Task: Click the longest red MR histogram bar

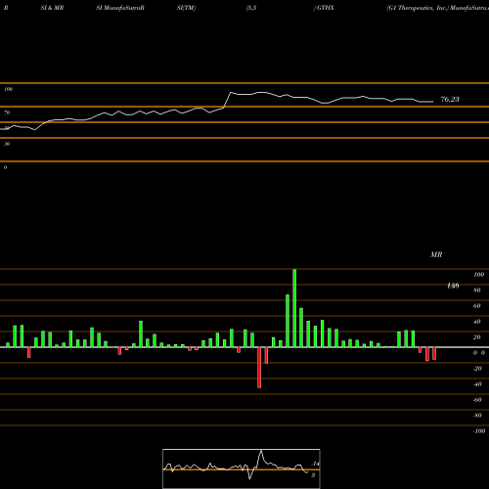Action: coord(259,368)
